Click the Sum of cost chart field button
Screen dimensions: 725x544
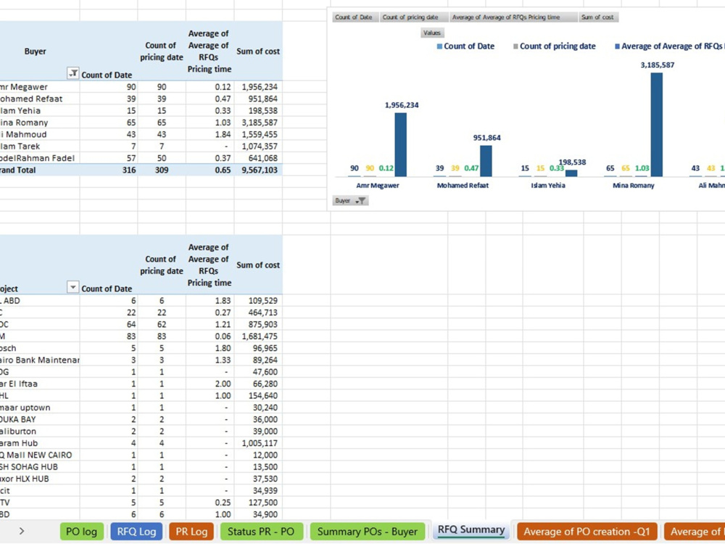[598, 17]
